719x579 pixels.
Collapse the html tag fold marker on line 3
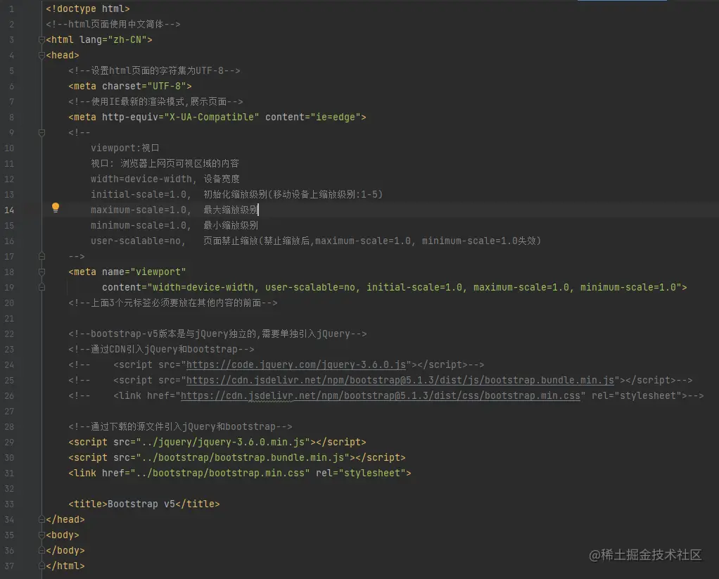42,40
